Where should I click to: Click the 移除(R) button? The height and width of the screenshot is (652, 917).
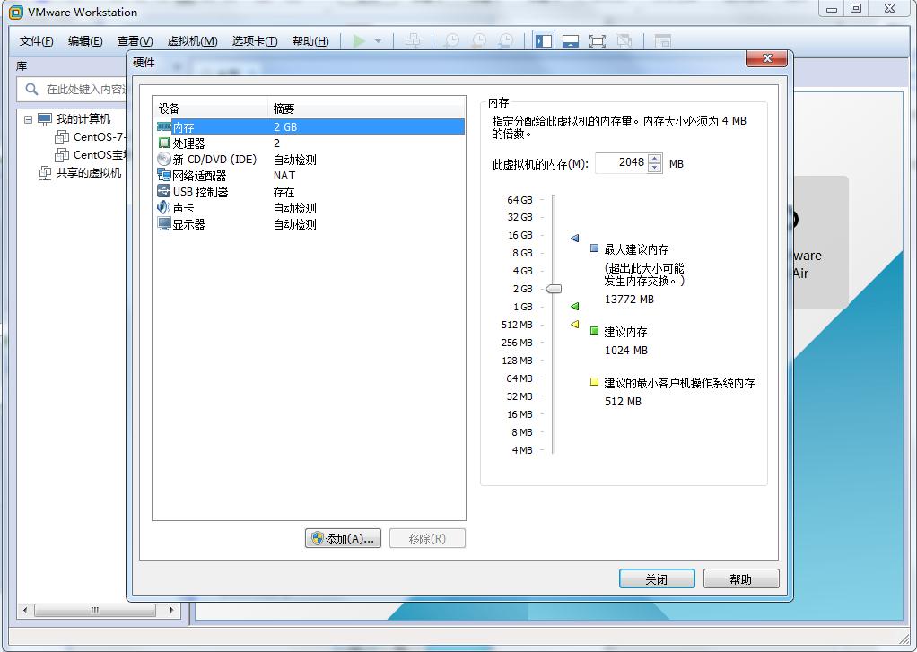point(427,539)
